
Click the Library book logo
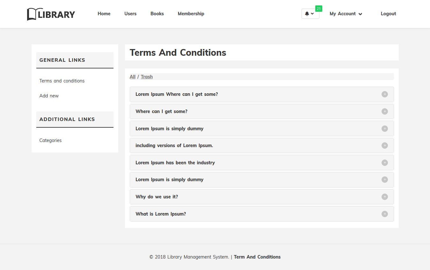click(x=51, y=14)
